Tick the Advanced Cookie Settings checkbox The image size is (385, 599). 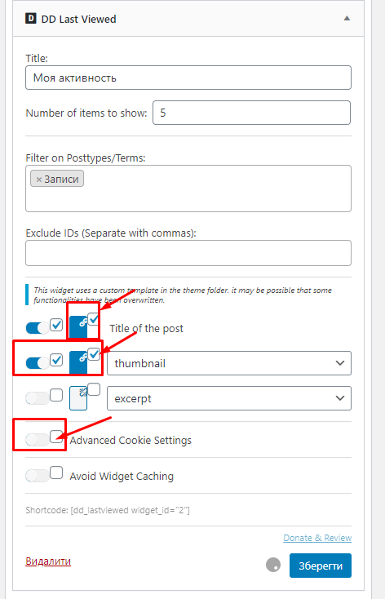click(x=56, y=437)
